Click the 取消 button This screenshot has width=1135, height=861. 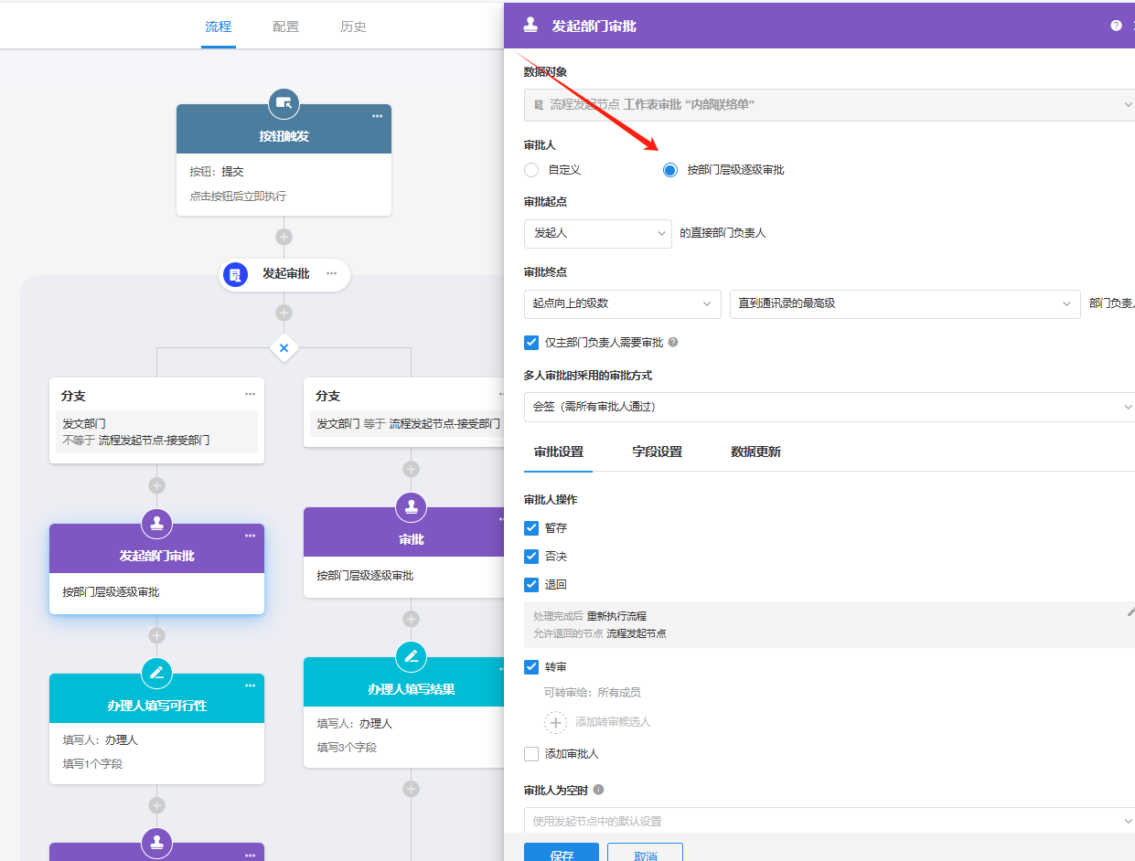click(645, 854)
